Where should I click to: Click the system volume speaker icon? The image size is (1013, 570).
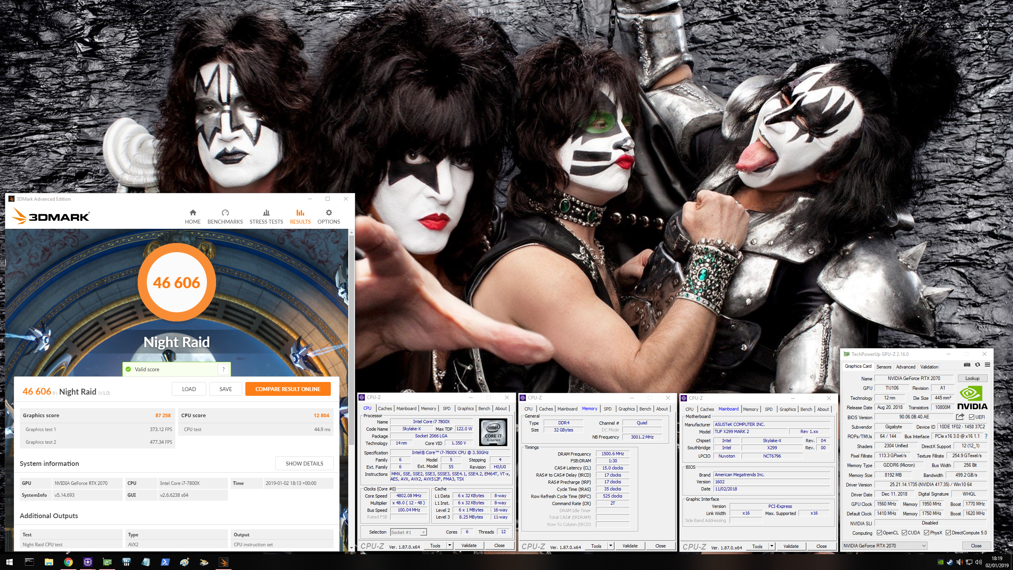coord(979,562)
